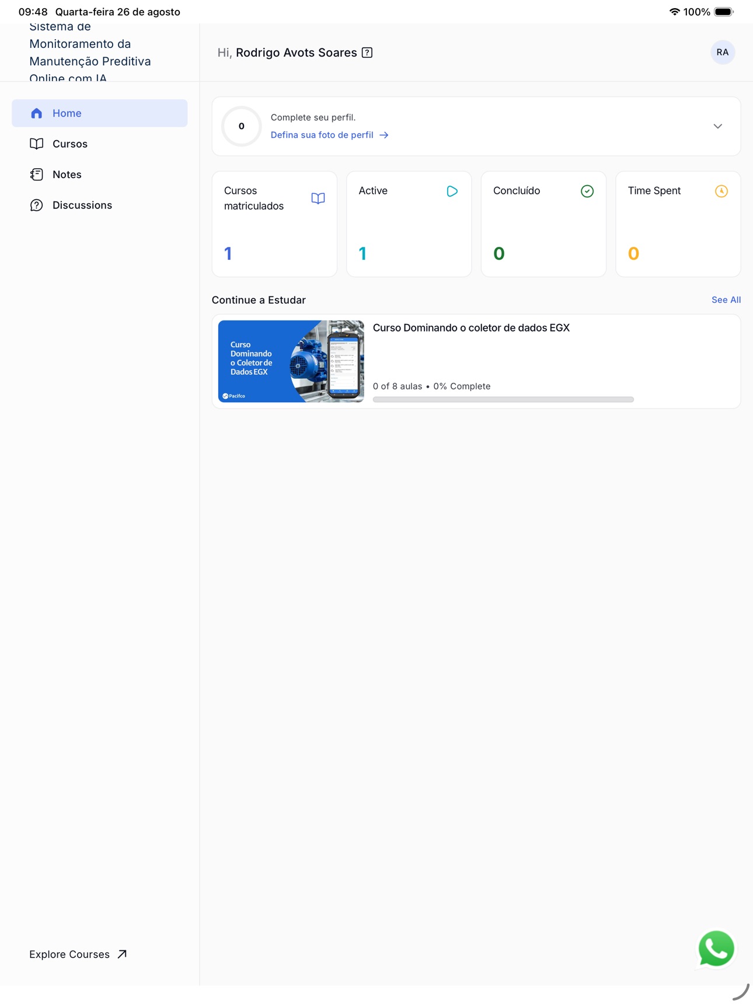Click the Time Spent value 0
This screenshot has height=1004, width=753.
click(x=633, y=254)
